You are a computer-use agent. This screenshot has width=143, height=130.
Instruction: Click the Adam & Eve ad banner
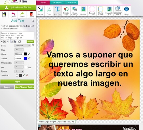(89, 127)
